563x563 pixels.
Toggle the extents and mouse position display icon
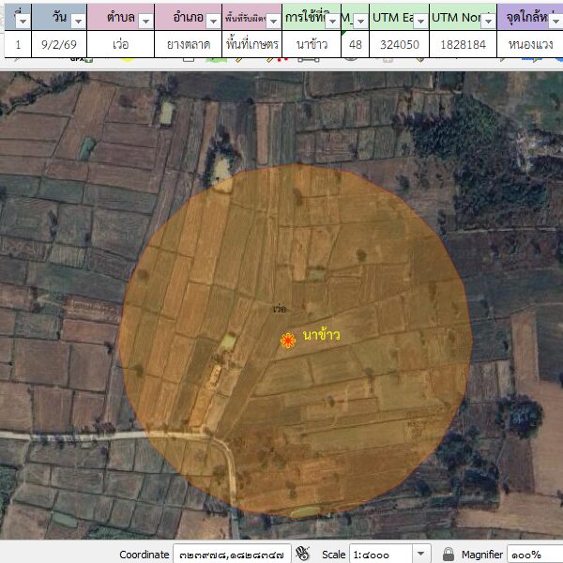pyautogui.click(x=302, y=554)
